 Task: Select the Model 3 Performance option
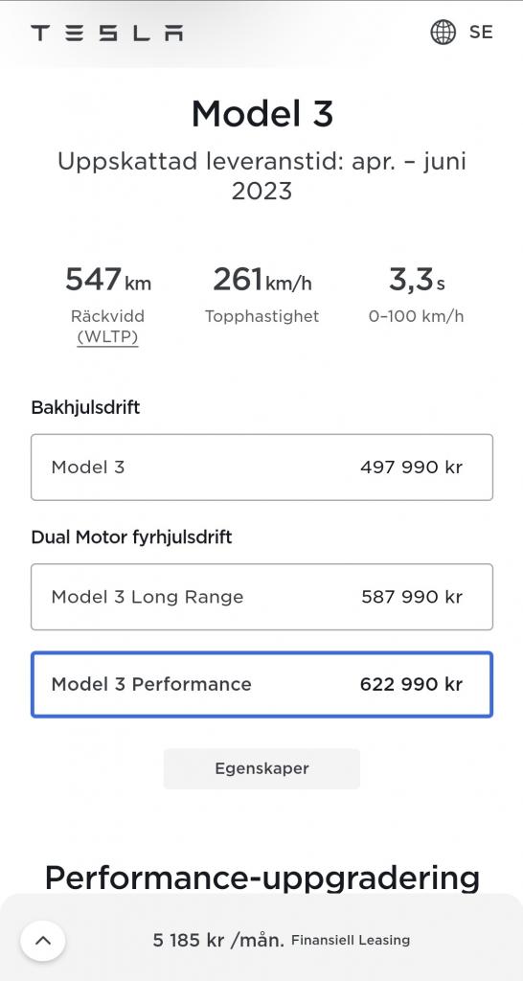click(261, 684)
